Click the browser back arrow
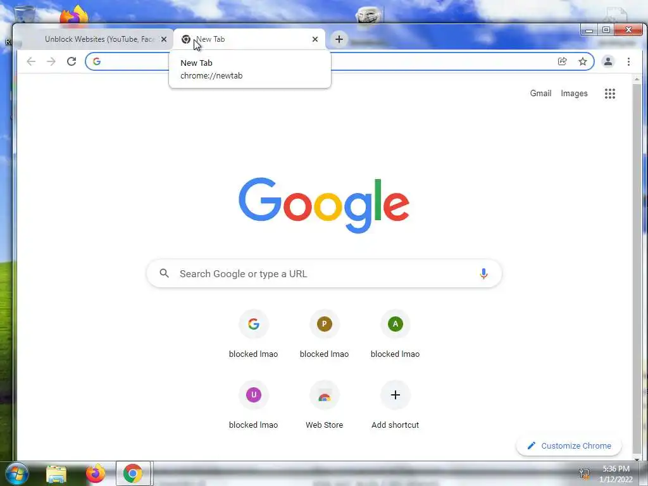 click(x=31, y=61)
